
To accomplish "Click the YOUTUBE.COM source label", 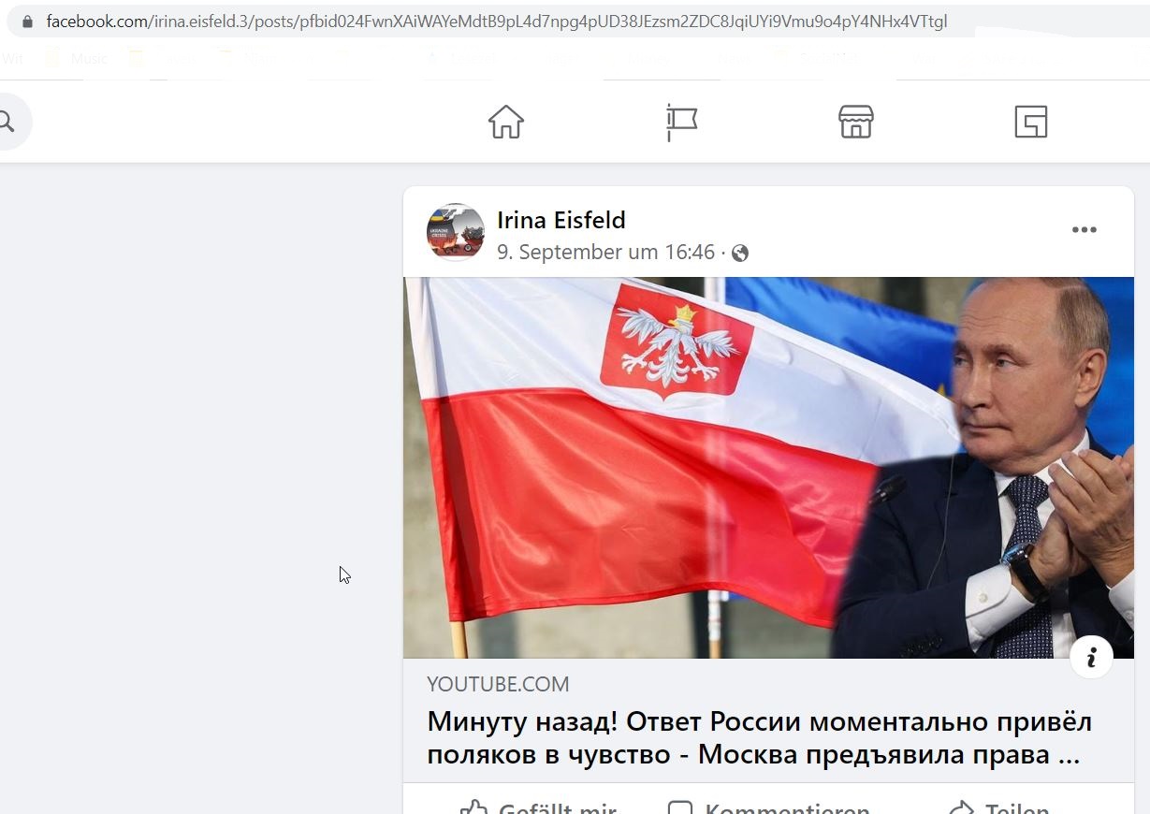I will pyautogui.click(x=498, y=684).
